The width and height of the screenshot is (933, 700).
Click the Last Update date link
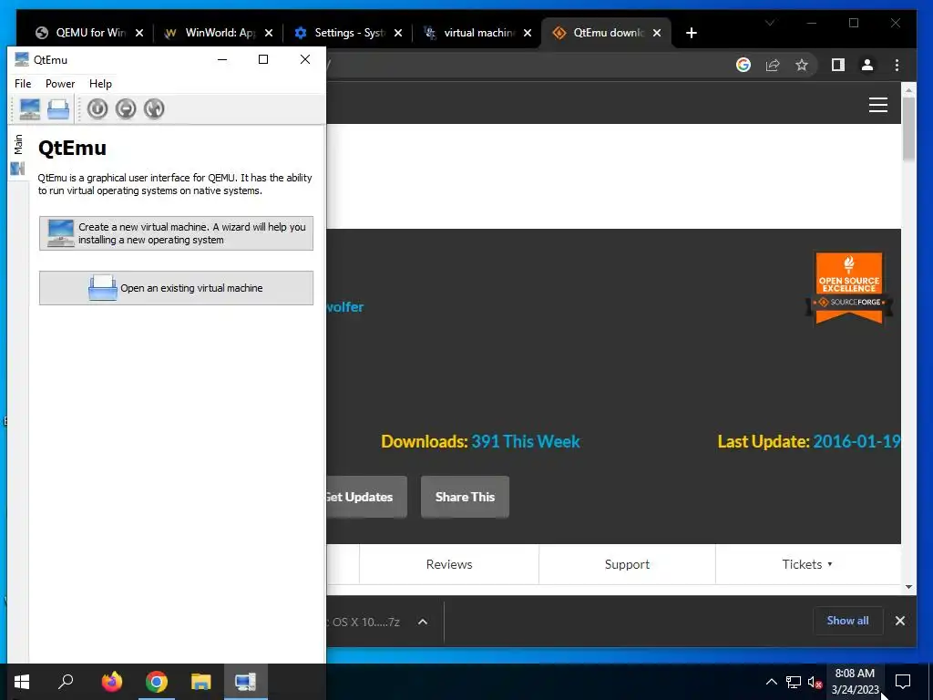(x=856, y=442)
